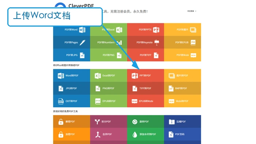Click the PNG file icon on PNG转PDF tile
This screenshot has width=256, height=144.
(98, 89)
